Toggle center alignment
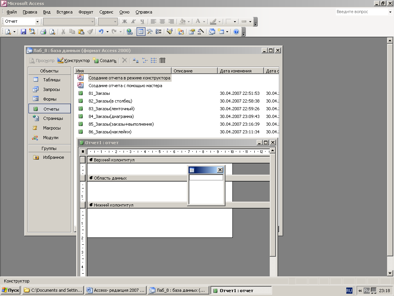394x296 pixels. tap(162, 22)
